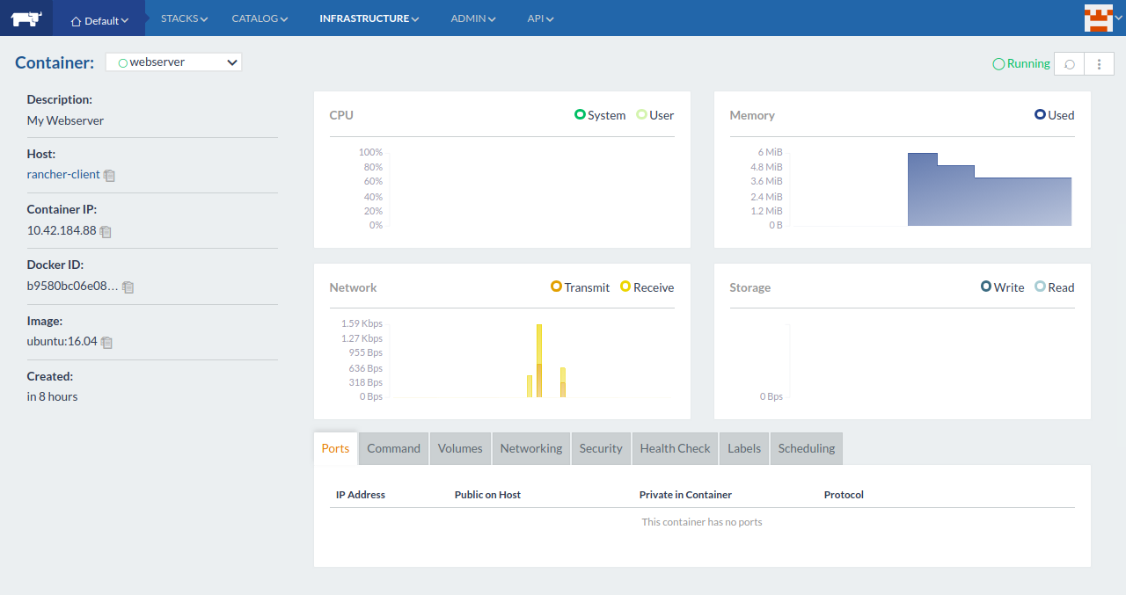1126x595 pixels.
Task: Copy the ubuntu:16.04 image name
Action: pyautogui.click(x=106, y=342)
